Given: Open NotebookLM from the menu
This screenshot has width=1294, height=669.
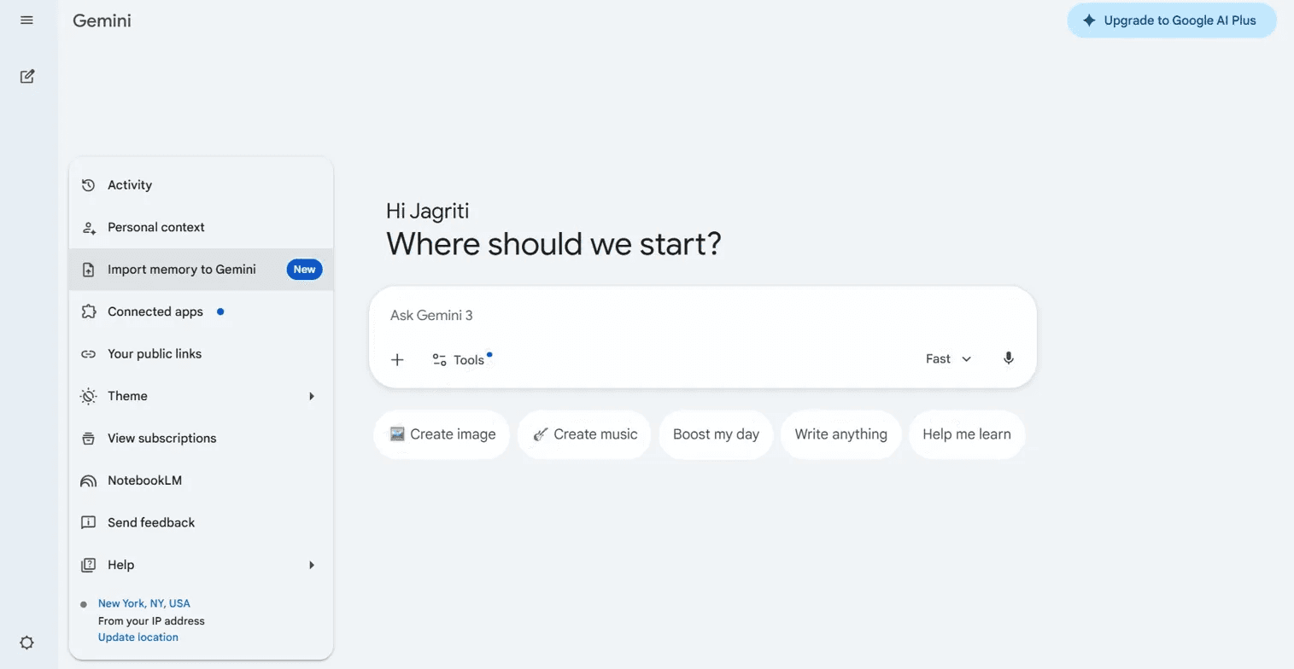Looking at the screenshot, I should (x=144, y=480).
